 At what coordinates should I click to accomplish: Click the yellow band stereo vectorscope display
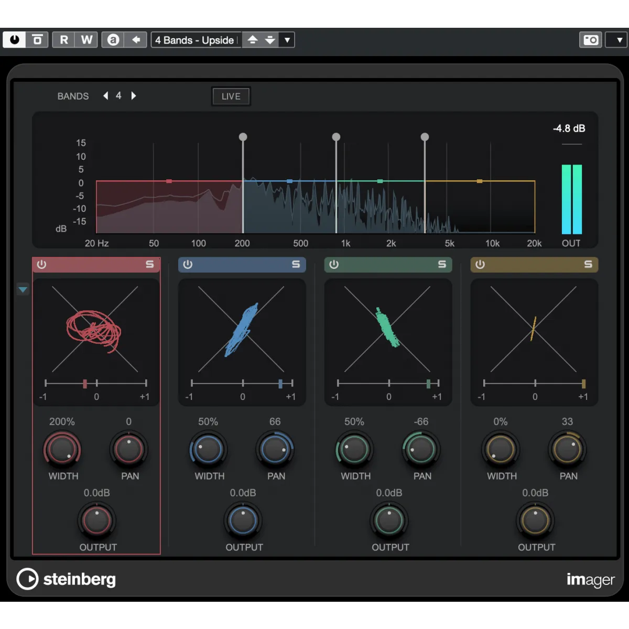pos(534,329)
